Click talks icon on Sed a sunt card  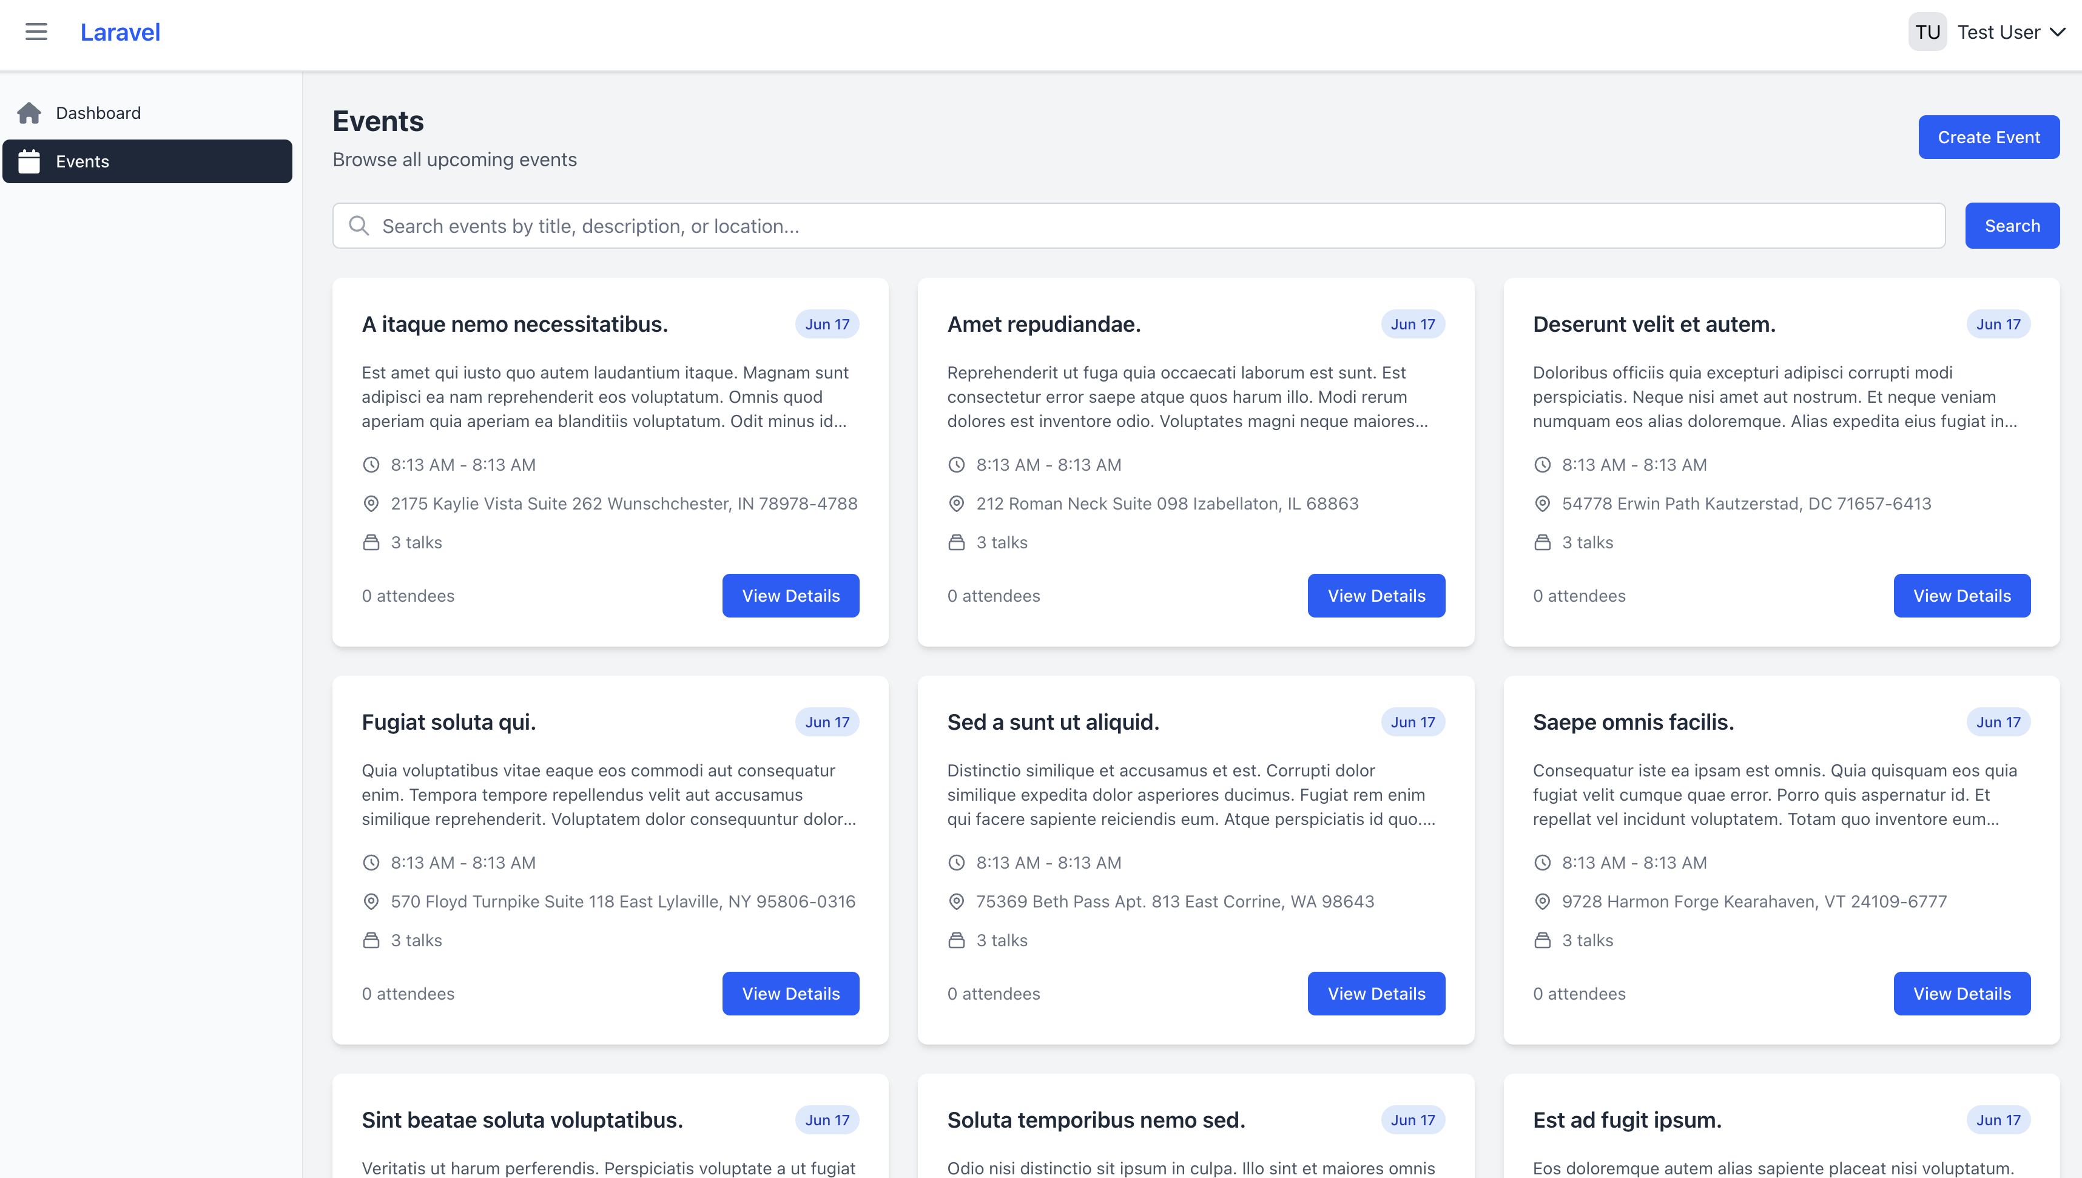point(957,940)
